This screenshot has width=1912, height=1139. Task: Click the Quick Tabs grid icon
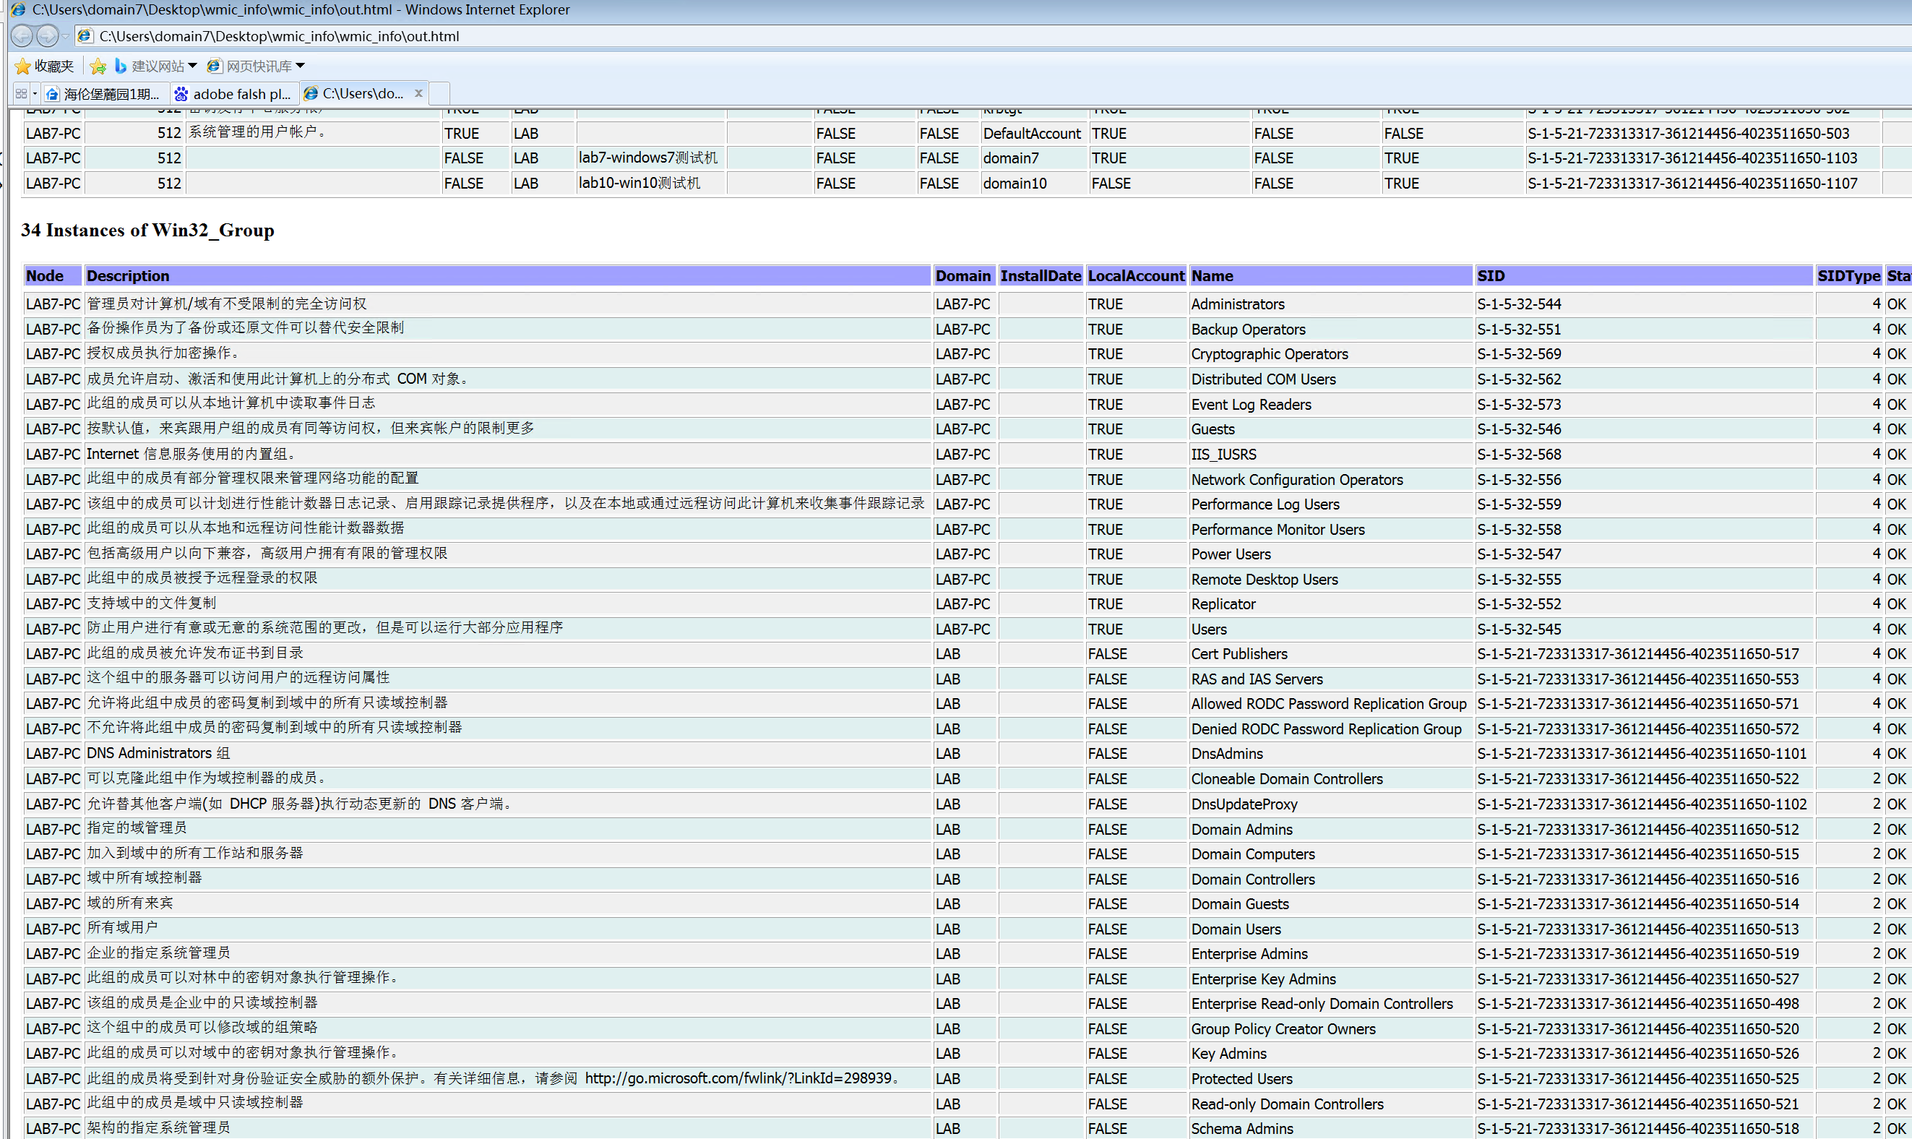(21, 94)
